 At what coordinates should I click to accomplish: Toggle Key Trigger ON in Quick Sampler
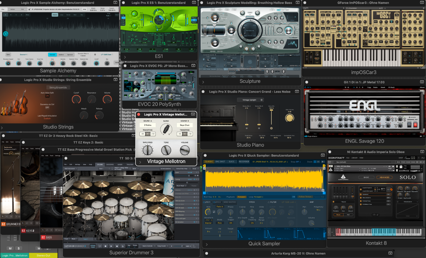click(231, 223)
